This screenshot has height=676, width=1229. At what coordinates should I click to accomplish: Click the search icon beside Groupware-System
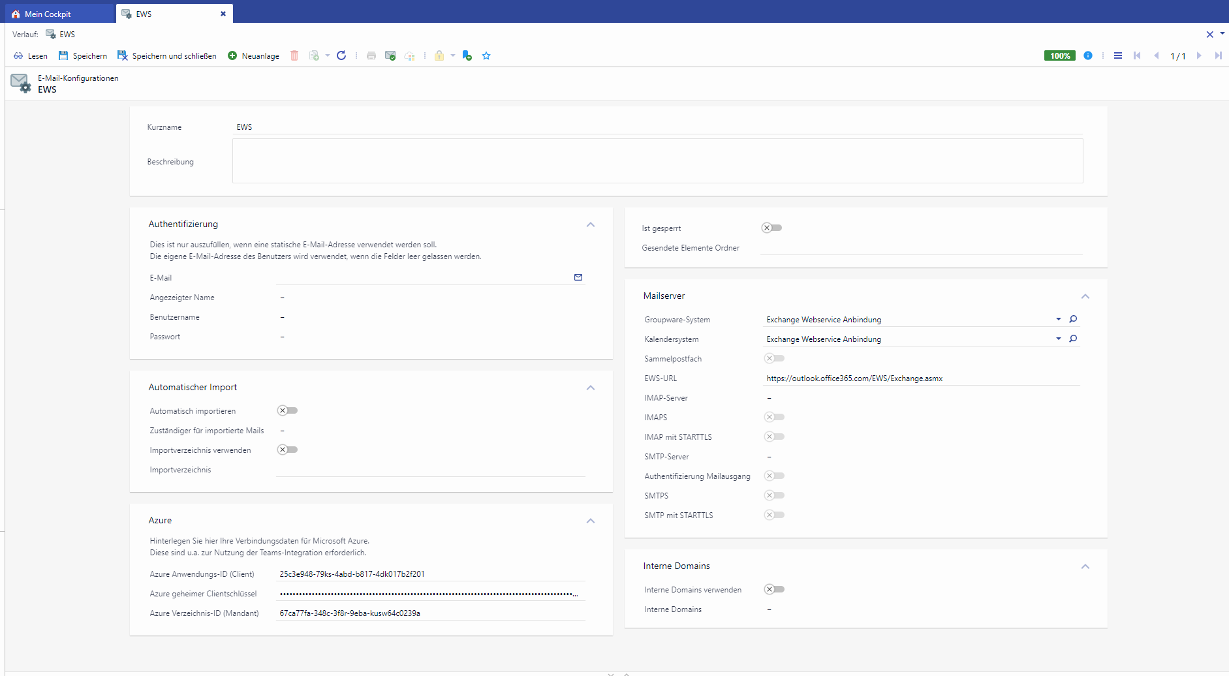click(x=1073, y=319)
